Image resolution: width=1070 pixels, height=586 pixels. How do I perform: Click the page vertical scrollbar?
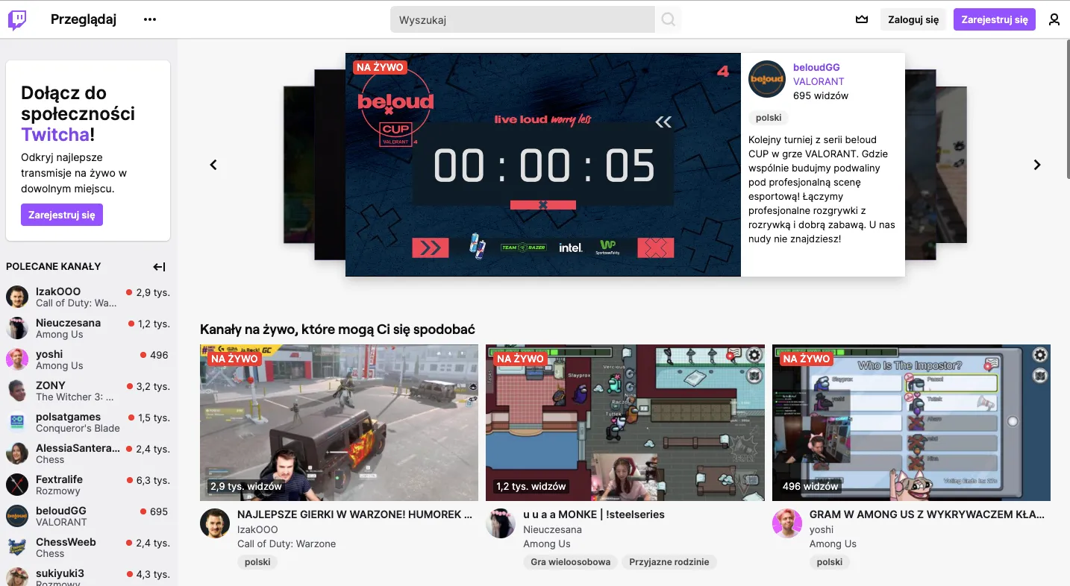[1067, 108]
